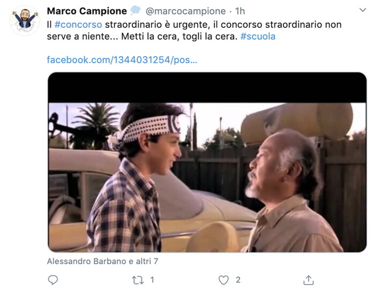Open the Karate Kid video thumbnail
The width and height of the screenshot is (375, 291).
click(207, 162)
